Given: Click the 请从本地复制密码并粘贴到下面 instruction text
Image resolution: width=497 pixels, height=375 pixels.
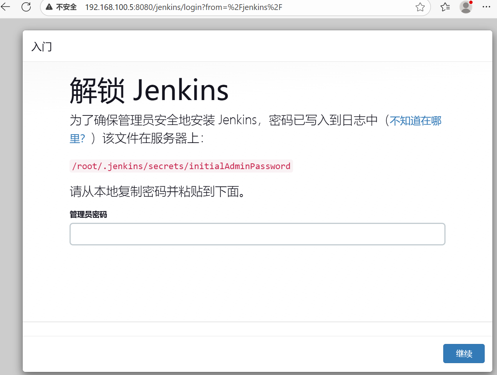Looking at the screenshot, I should point(157,191).
